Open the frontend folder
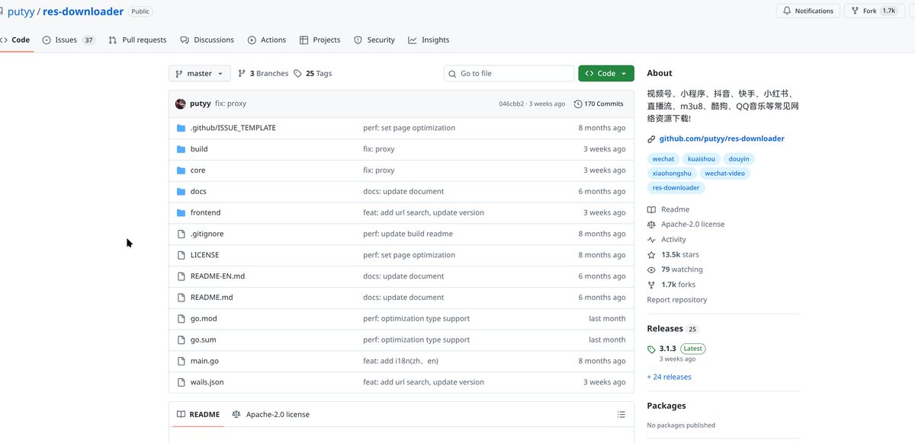This screenshot has height=443, width=915. click(205, 212)
